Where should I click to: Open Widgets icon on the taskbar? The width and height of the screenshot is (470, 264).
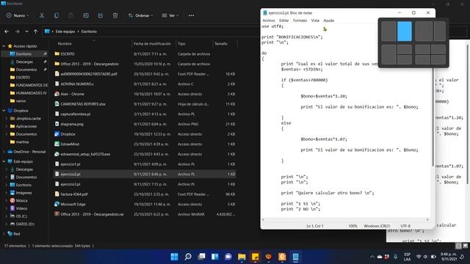[215, 257]
